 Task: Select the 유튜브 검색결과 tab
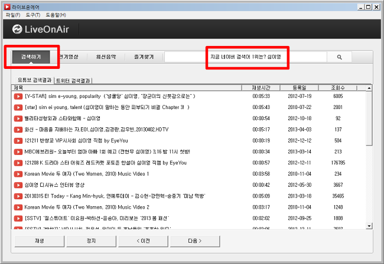point(34,80)
